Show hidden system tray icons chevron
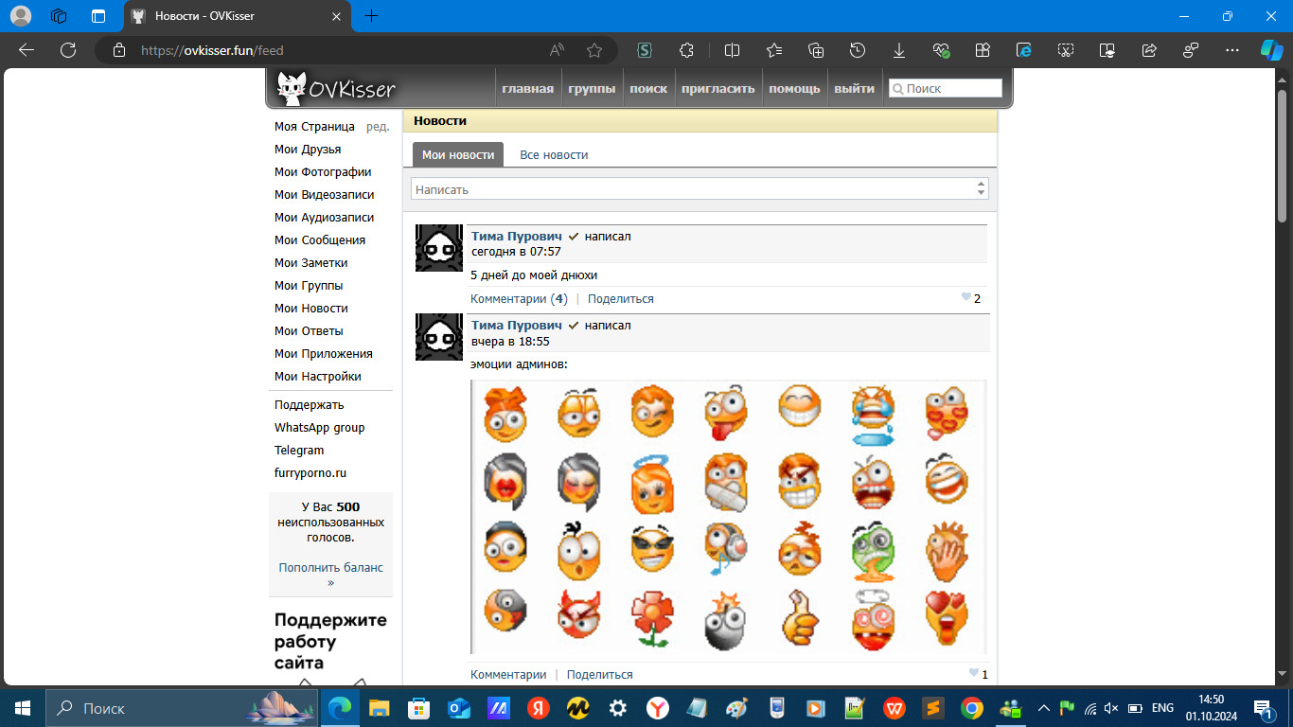 pos(1044,708)
